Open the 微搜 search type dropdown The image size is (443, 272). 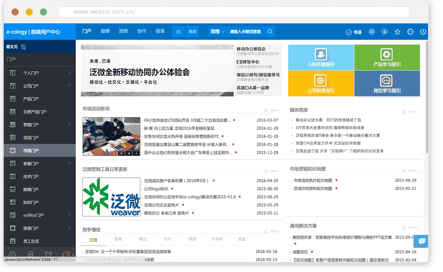click(217, 31)
